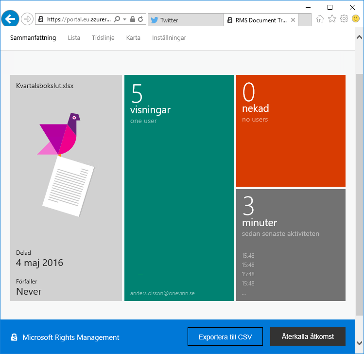
Task: Open favorites with the star icon
Action: (332, 19)
